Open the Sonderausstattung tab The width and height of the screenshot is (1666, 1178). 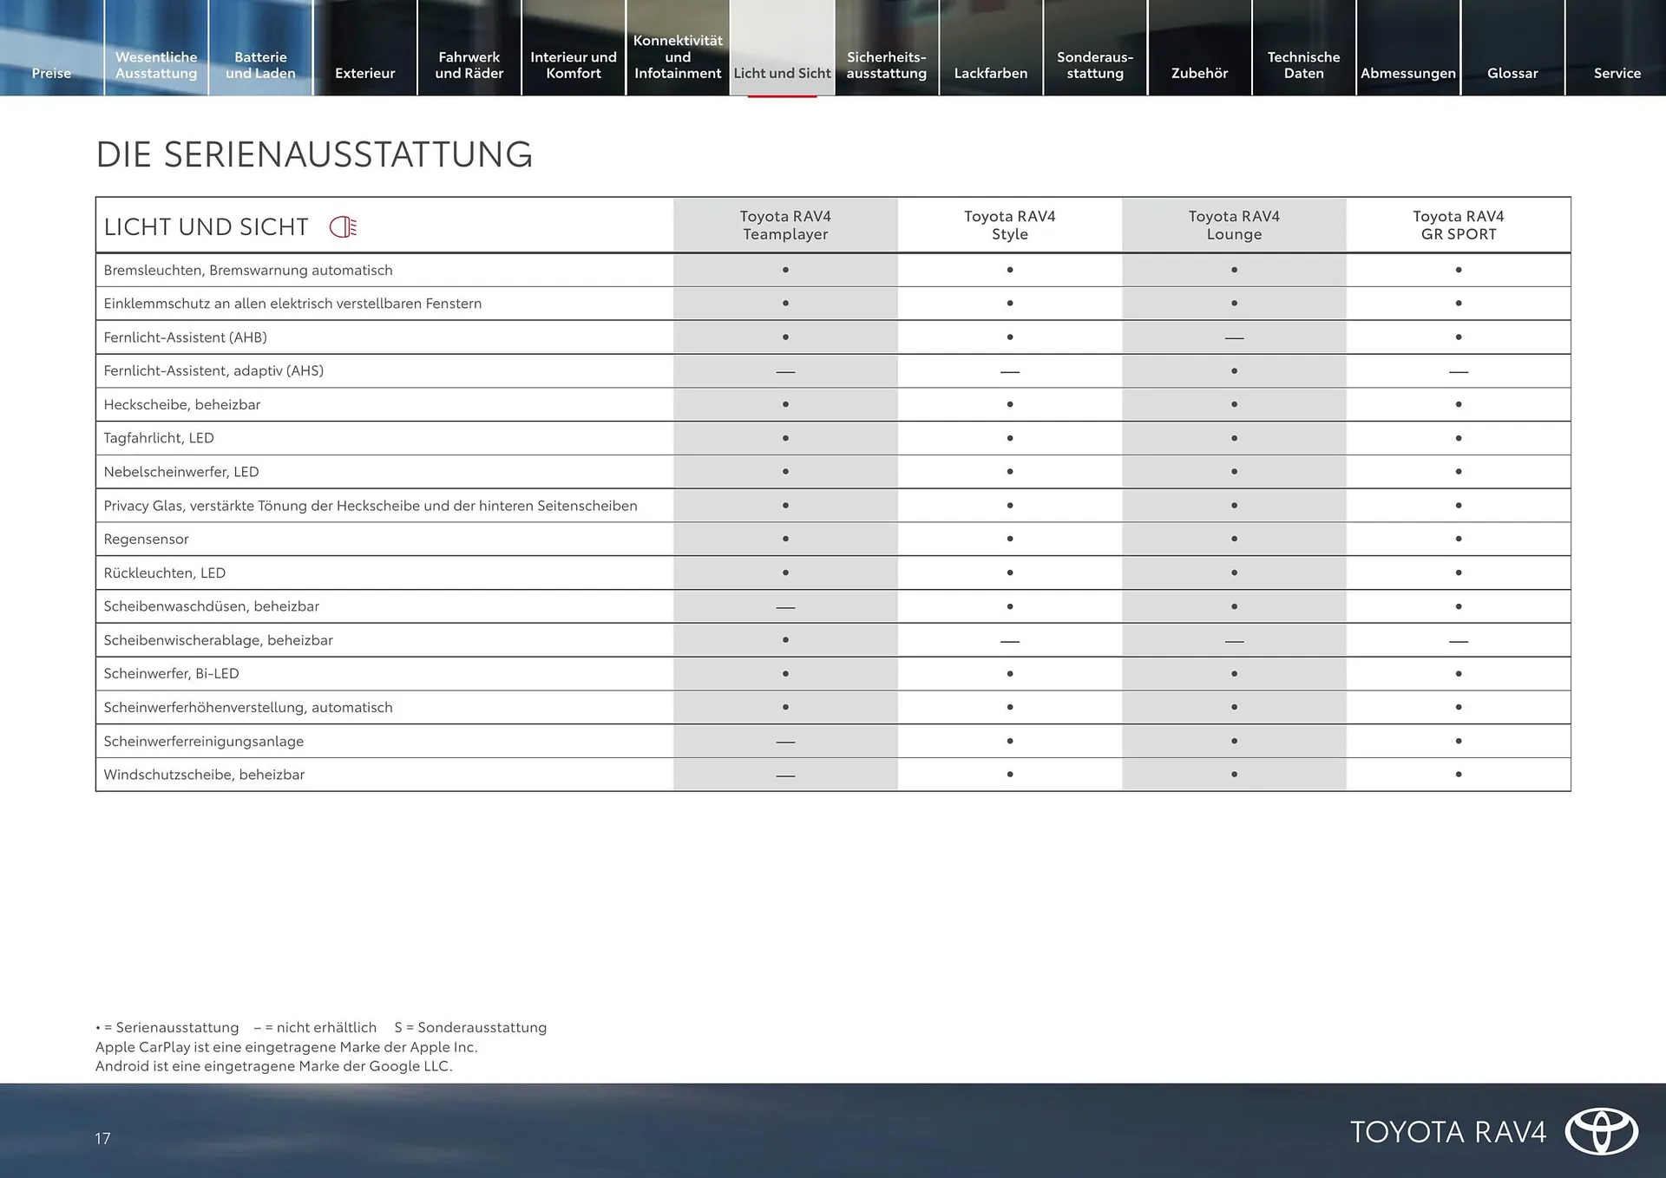pyautogui.click(x=1095, y=65)
